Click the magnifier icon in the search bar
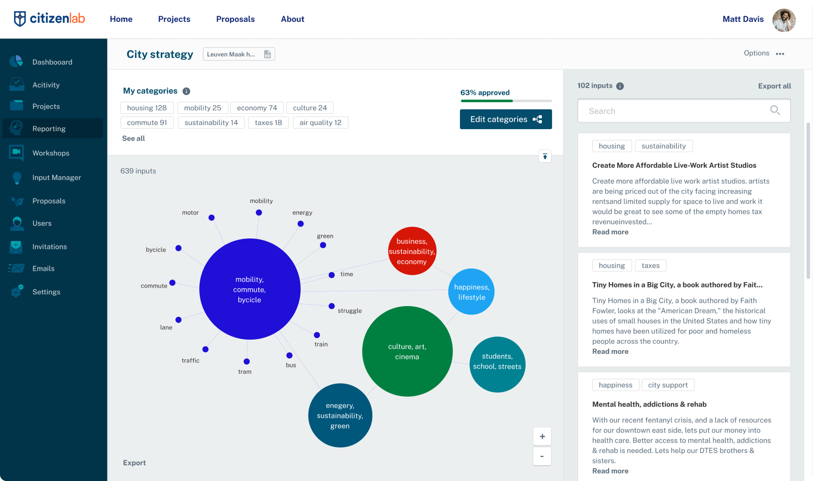Viewport: 813px width, 481px height. tap(775, 111)
